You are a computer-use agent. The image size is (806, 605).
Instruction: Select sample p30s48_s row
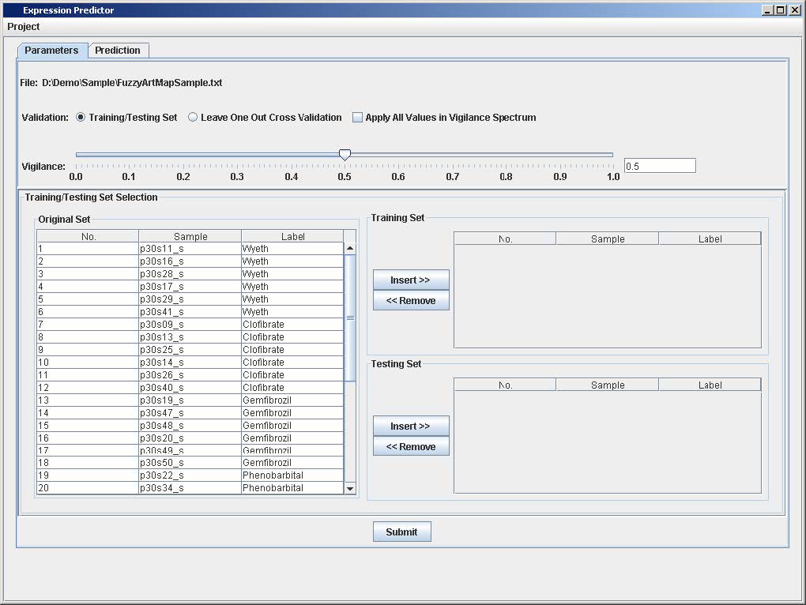190,425
